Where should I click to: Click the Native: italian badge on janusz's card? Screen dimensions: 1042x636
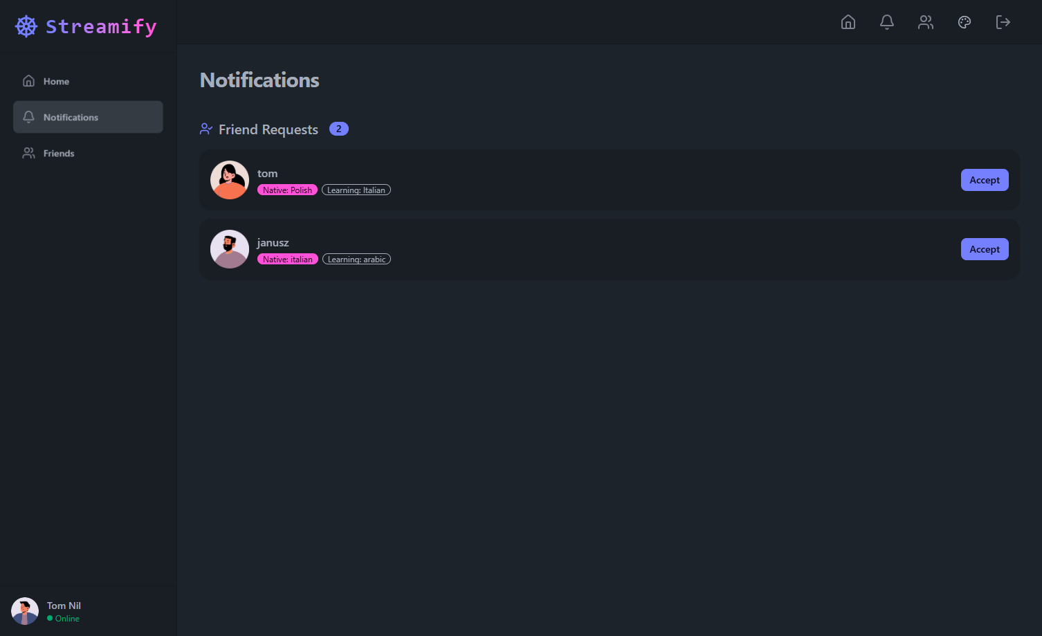coord(287,258)
